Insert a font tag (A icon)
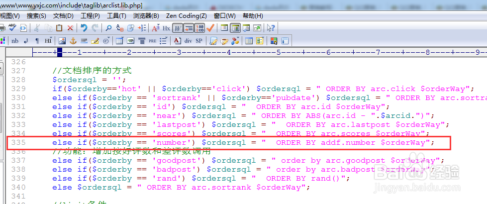Viewport: 487px width, 204px height. [x=177, y=41]
